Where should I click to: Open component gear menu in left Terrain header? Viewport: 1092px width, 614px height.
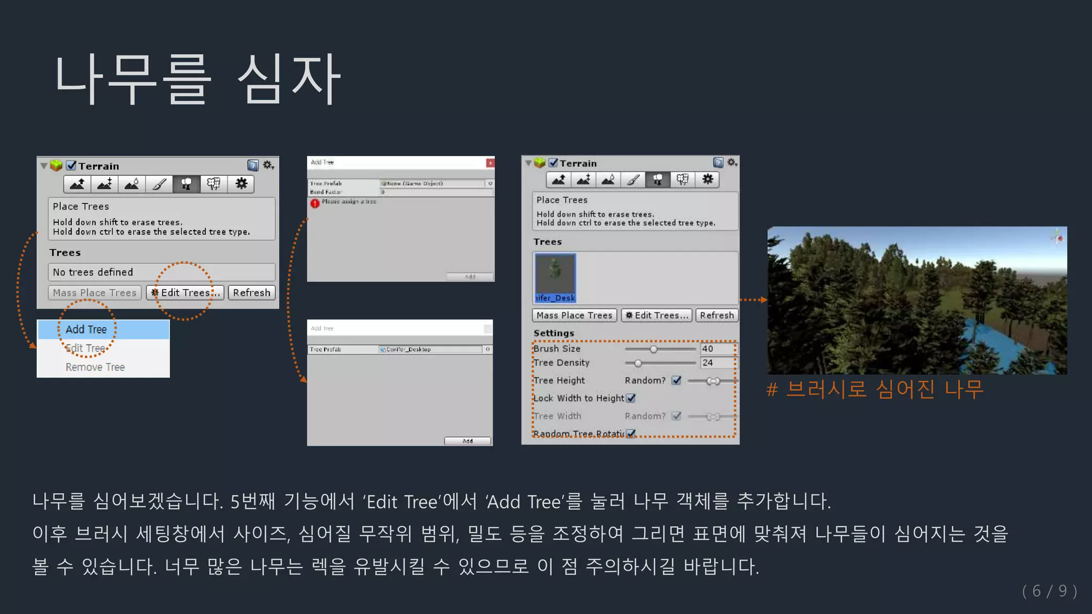[x=268, y=165]
